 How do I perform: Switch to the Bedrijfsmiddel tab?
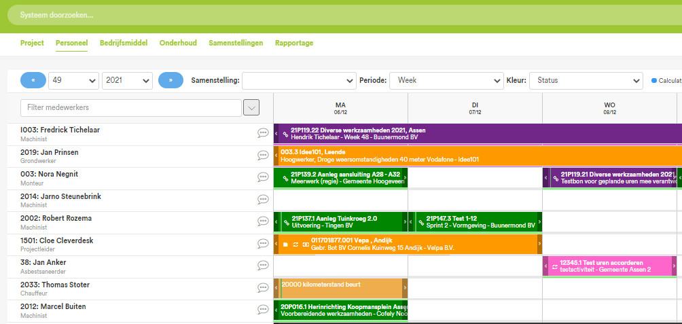124,43
